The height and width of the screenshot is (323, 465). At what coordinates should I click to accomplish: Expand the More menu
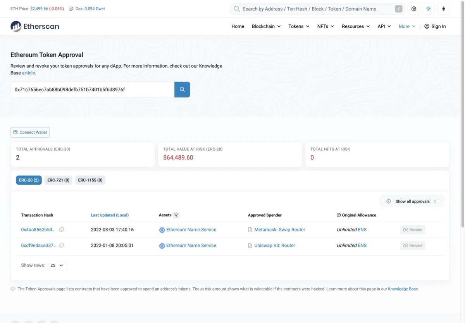point(407,26)
